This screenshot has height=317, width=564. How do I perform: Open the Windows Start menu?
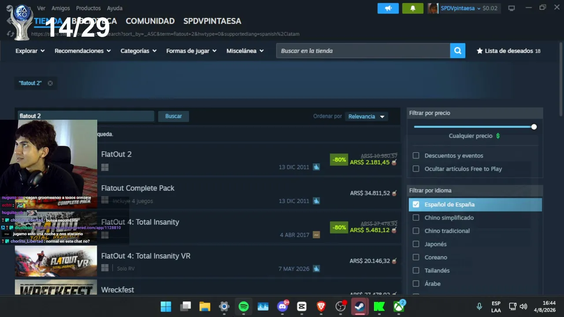[x=166, y=306]
